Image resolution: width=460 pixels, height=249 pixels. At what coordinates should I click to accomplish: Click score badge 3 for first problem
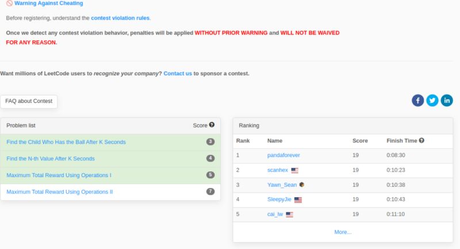tap(210, 141)
